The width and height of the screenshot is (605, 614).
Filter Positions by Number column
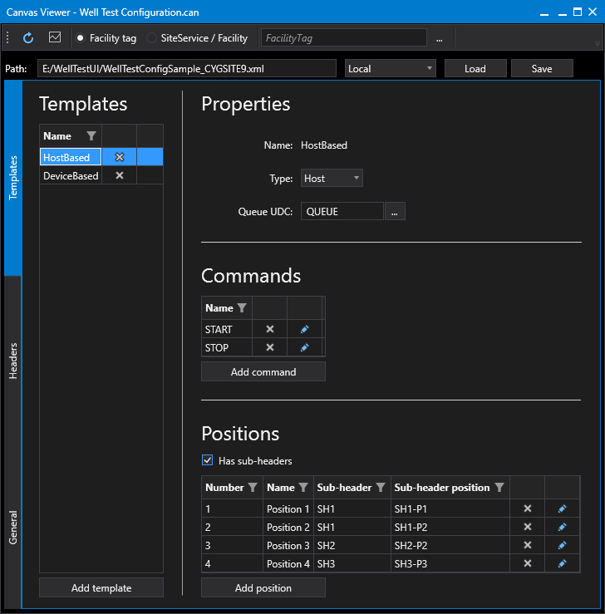253,488
